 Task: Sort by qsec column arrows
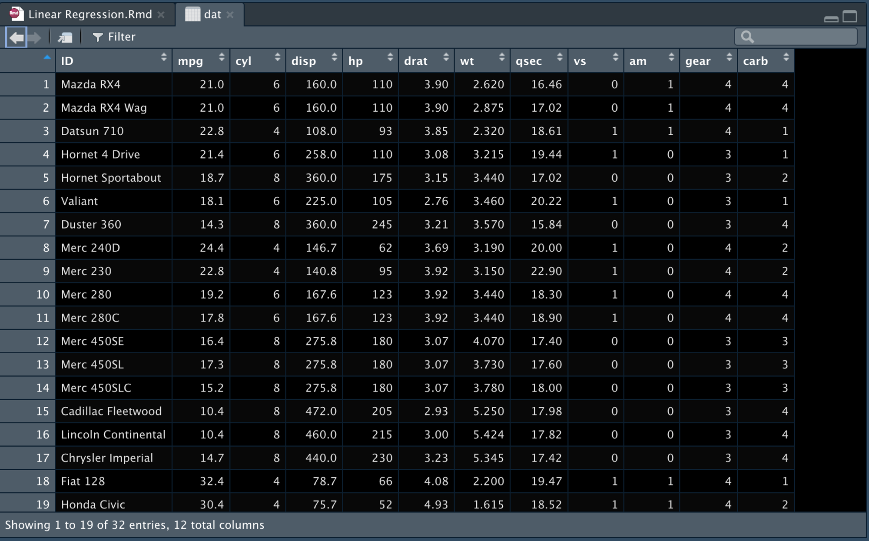pos(560,56)
